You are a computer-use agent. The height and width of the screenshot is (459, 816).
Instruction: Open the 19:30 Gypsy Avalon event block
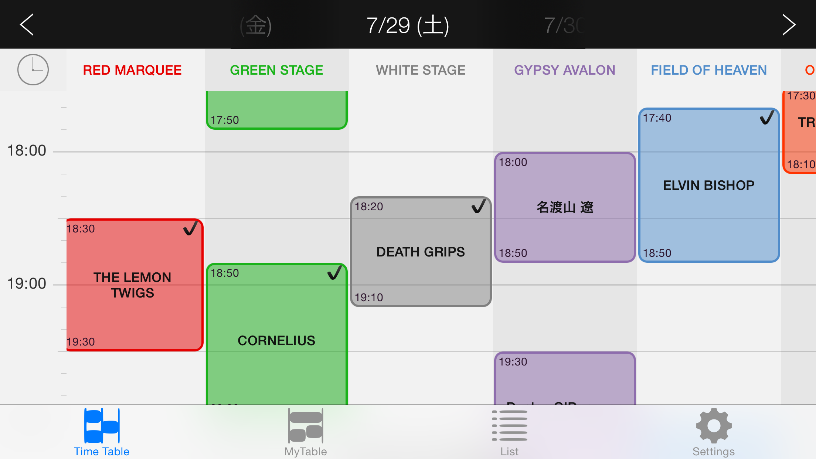(565, 379)
